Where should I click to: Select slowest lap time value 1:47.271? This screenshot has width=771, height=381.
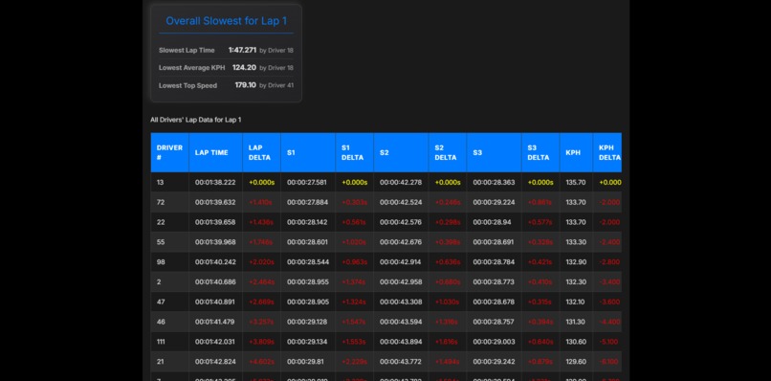click(x=242, y=50)
